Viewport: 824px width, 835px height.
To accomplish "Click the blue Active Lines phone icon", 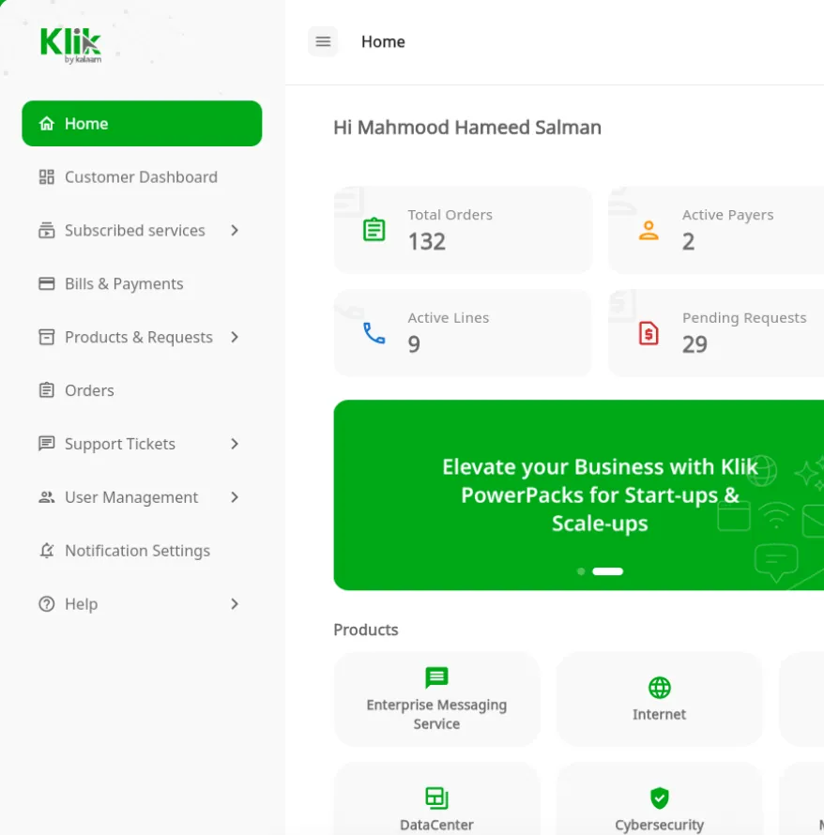I will (x=374, y=333).
